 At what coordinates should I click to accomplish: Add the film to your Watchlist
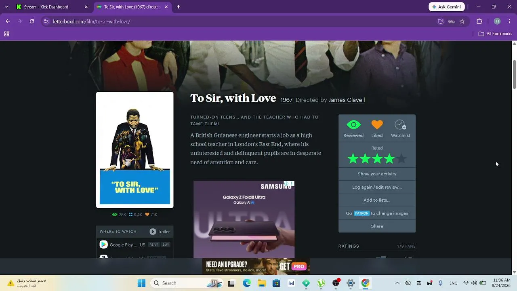[400, 125]
